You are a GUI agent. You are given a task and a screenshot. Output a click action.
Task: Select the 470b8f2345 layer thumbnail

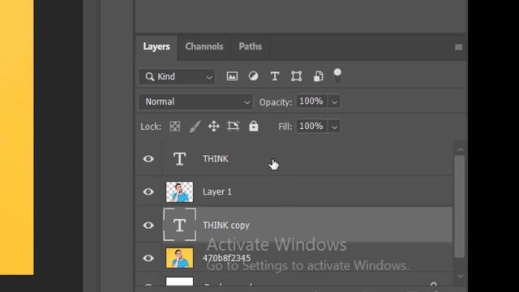tap(179, 258)
